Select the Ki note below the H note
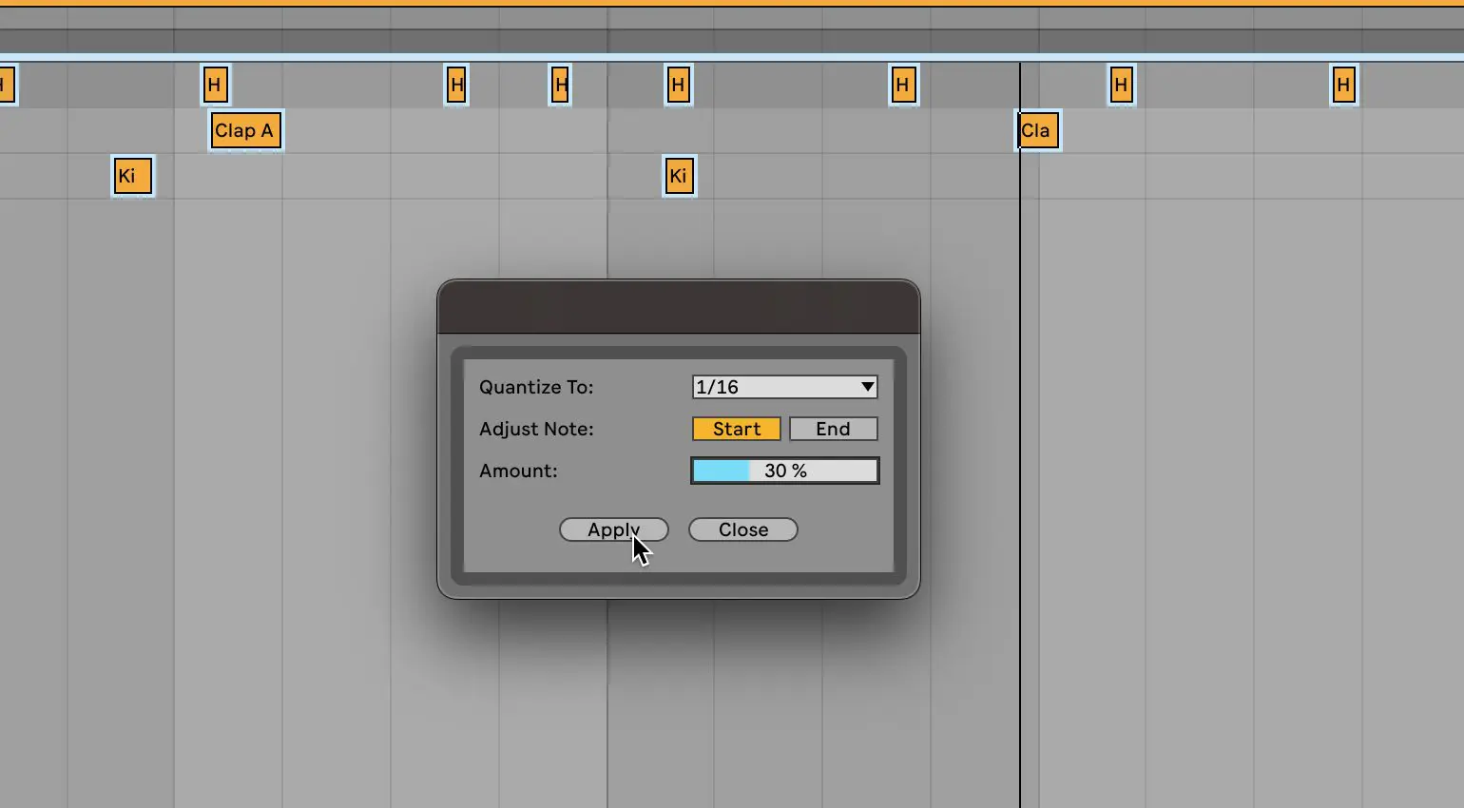1464x808 pixels. [x=679, y=176]
